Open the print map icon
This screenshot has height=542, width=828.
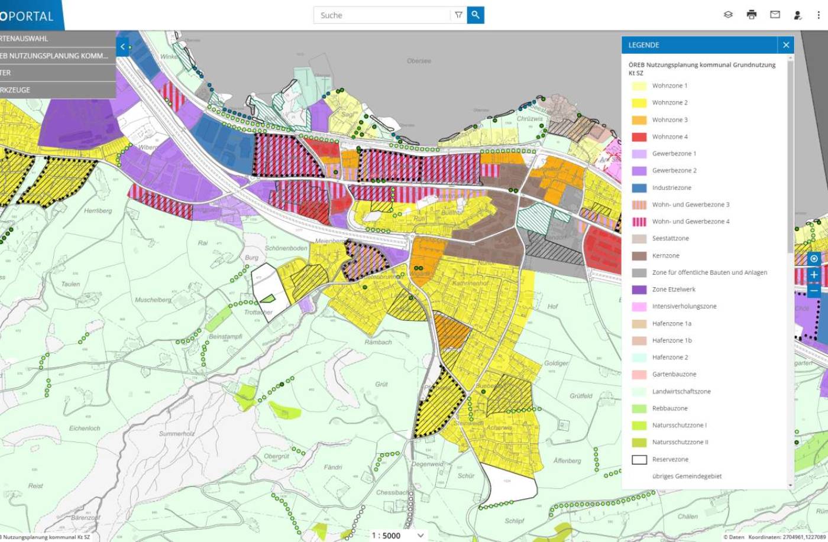click(751, 15)
